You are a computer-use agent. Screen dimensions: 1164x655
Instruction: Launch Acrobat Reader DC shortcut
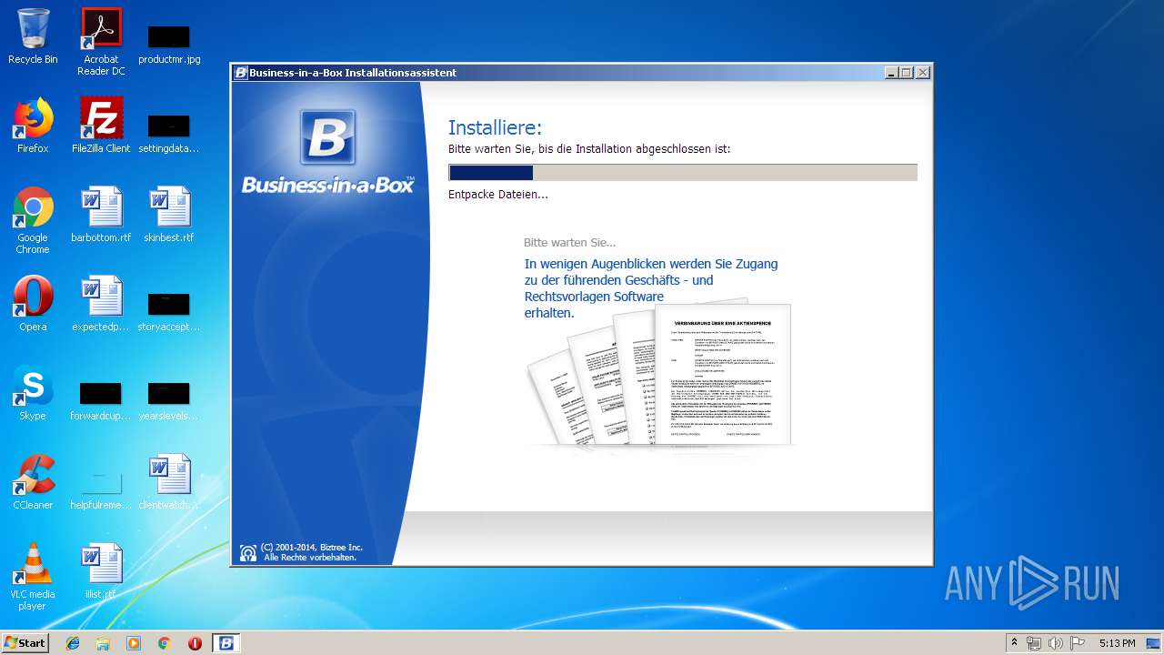101,42
